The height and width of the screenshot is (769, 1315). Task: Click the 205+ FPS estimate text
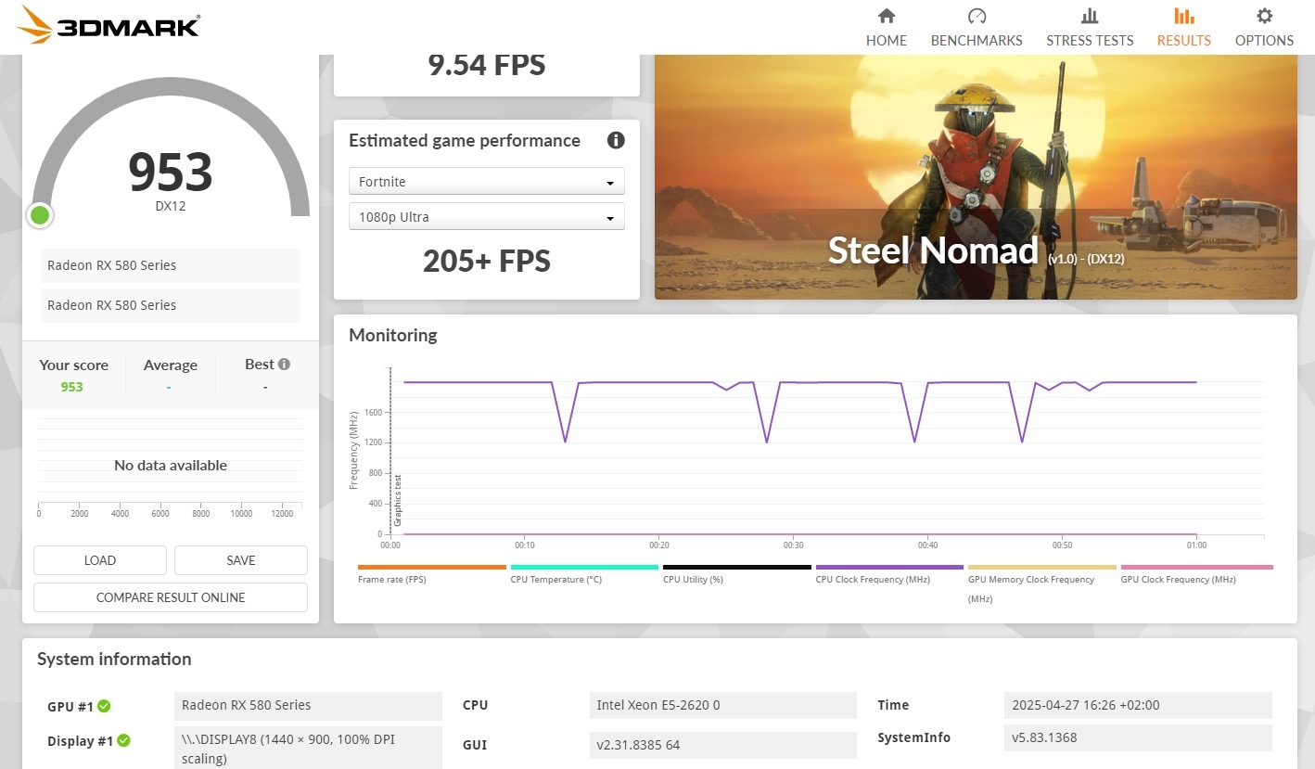487,262
